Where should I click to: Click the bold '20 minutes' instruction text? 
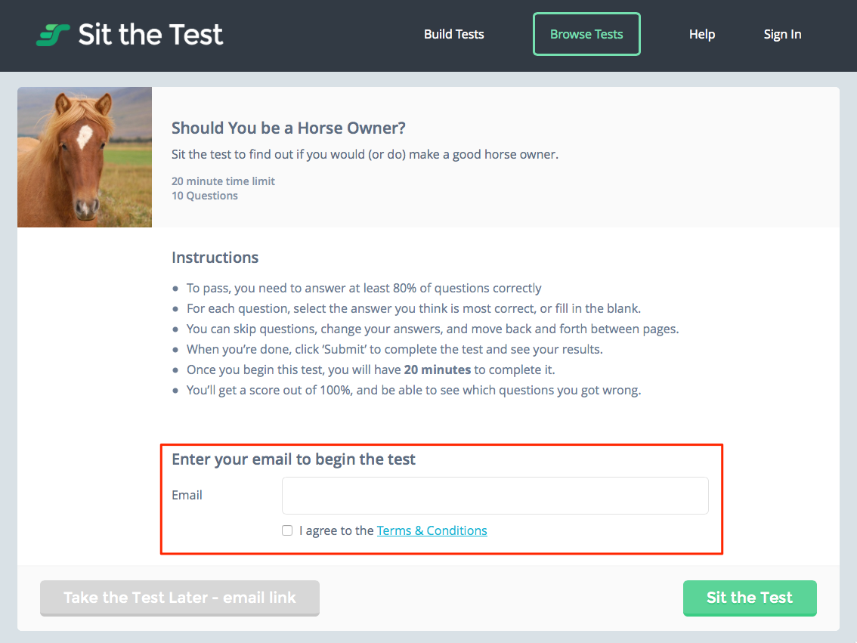coord(437,370)
